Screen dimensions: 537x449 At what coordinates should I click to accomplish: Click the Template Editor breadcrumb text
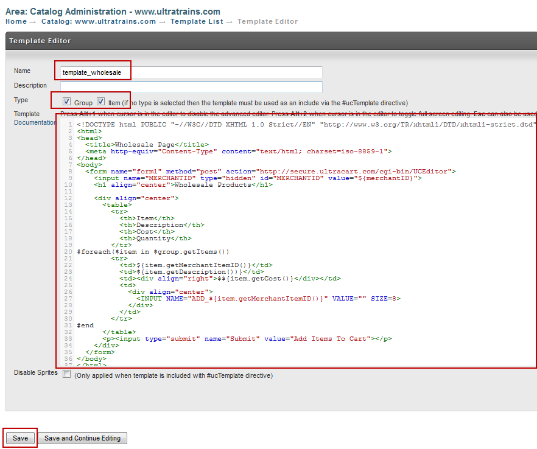point(267,21)
